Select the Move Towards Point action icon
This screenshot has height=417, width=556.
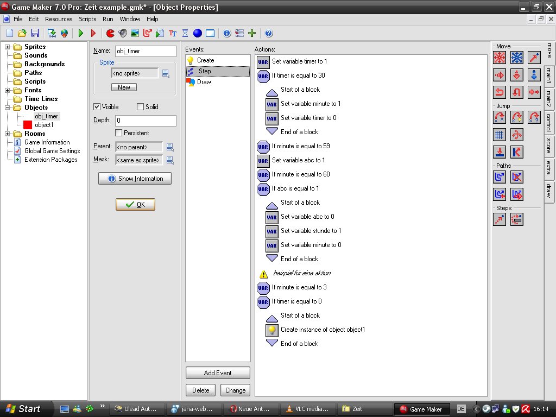coord(534,58)
